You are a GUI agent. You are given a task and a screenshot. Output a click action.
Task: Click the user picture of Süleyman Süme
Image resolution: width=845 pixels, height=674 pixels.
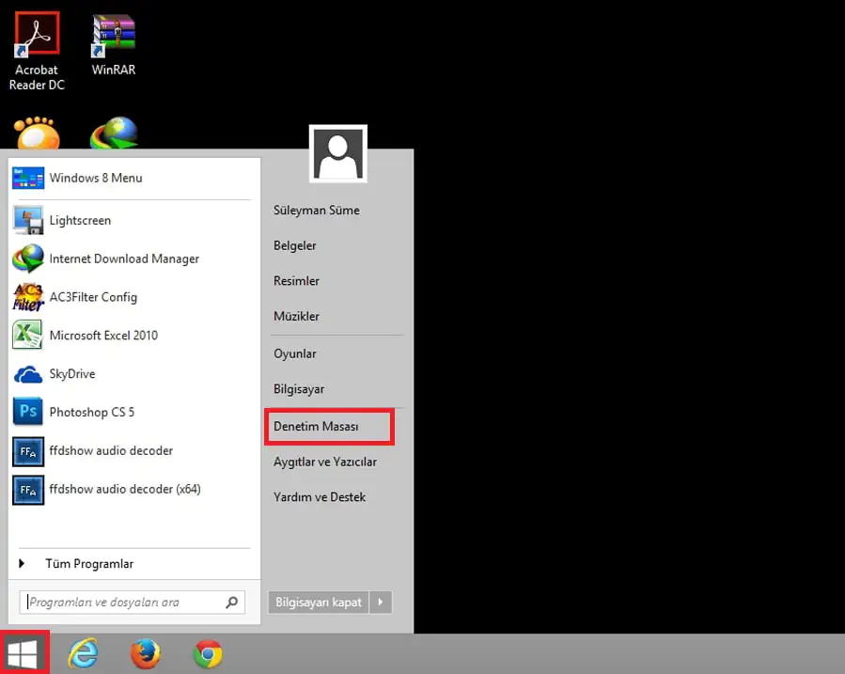tap(337, 153)
